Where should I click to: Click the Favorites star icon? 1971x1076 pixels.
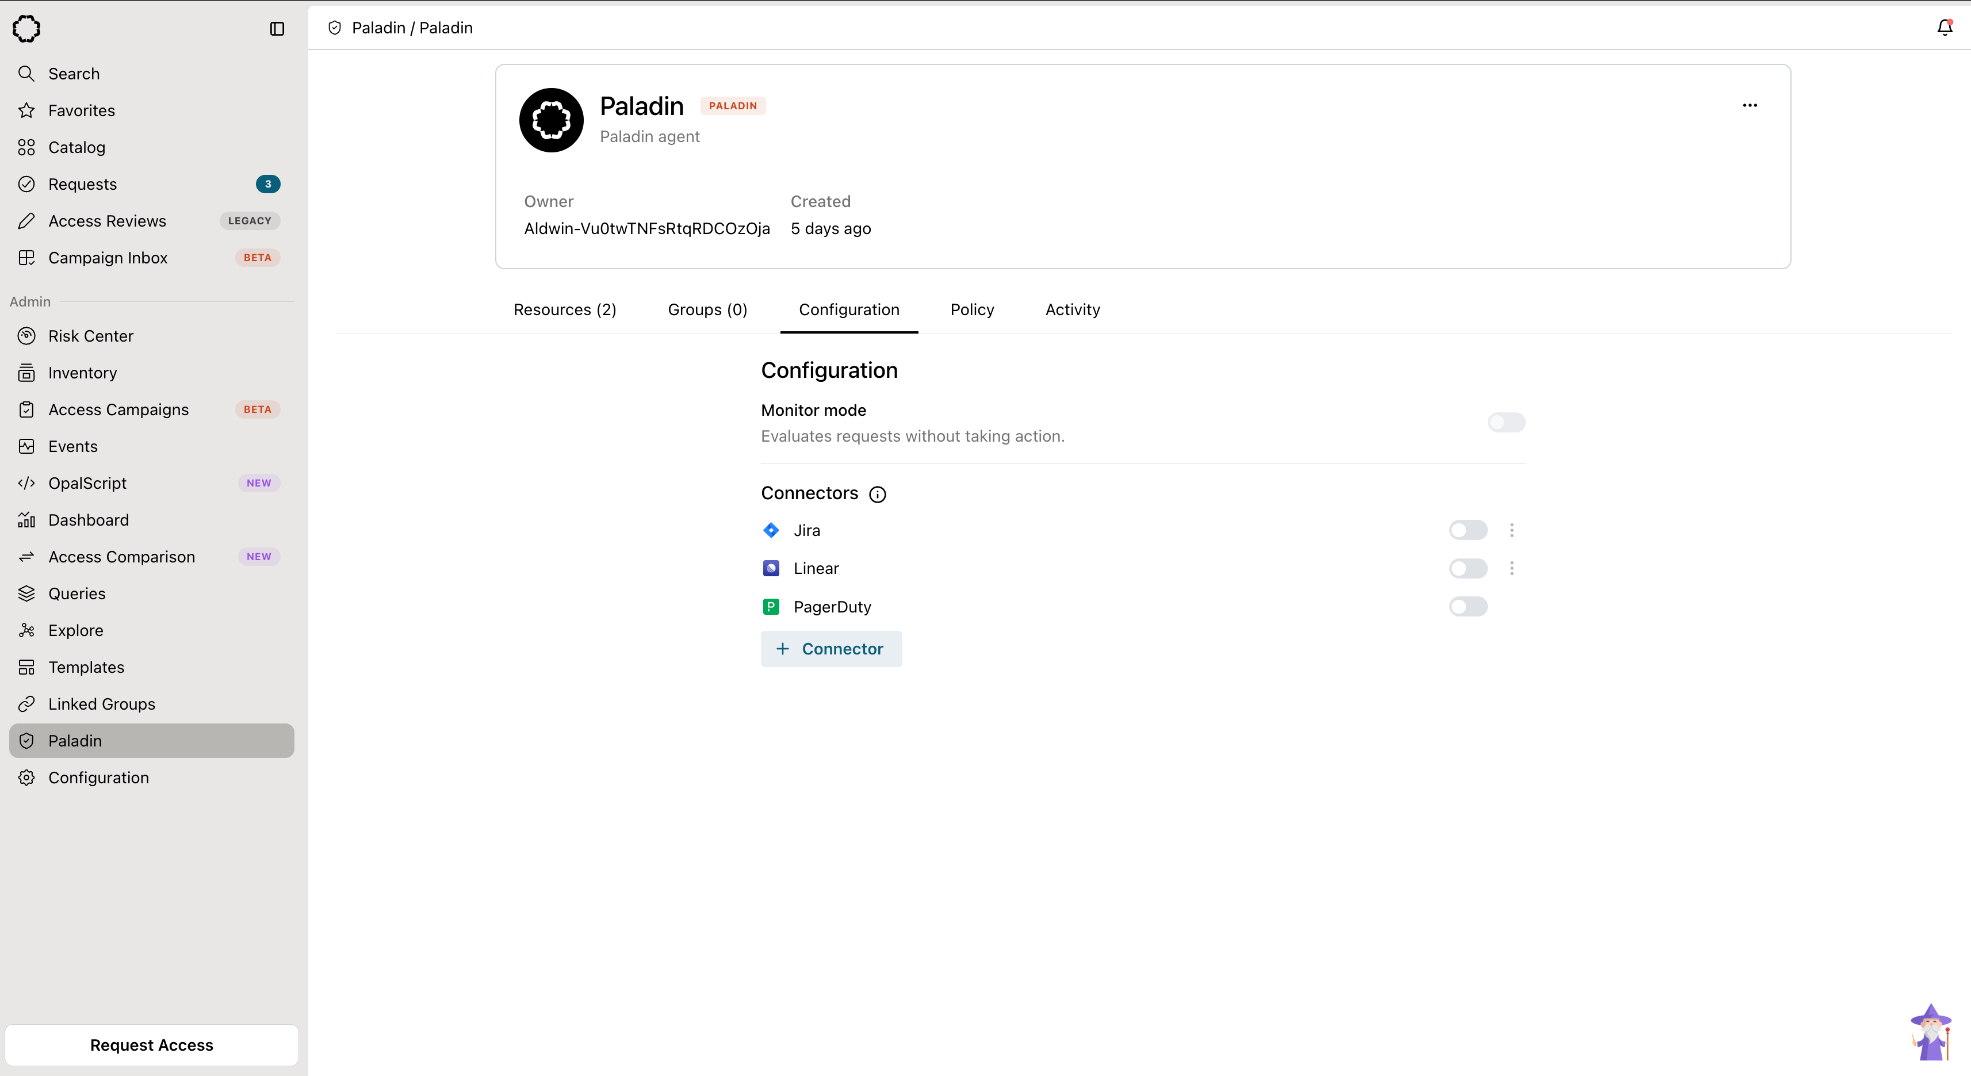(x=27, y=110)
